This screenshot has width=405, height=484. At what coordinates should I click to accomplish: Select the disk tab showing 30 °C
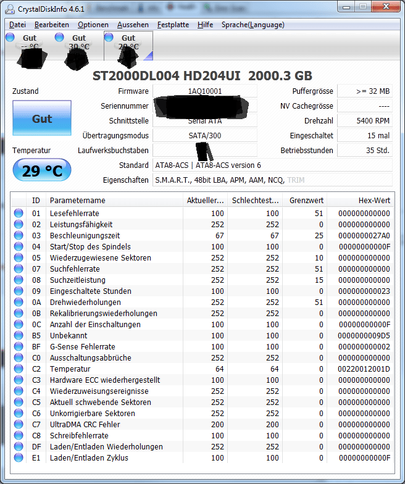(x=79, y=46)
